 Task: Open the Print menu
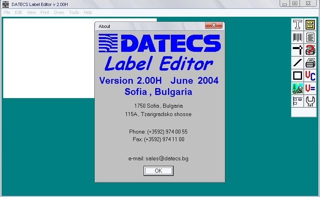click(x=45, y=12)
